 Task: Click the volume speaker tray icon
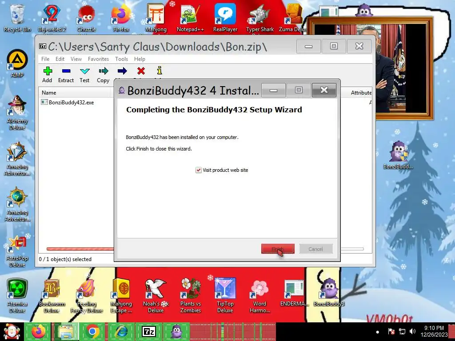pyautogui.click(x=412, y=331)
